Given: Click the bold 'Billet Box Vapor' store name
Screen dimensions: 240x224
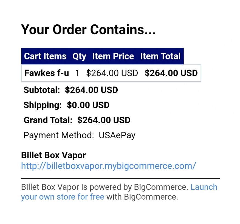Looking at the screenshot, I should [53, 155].
